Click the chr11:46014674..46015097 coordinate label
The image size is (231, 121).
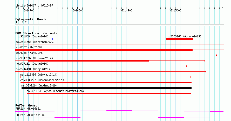click(x=34, y=6)
